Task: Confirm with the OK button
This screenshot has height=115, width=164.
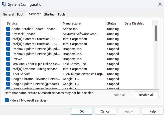Action: coord(82,111)
